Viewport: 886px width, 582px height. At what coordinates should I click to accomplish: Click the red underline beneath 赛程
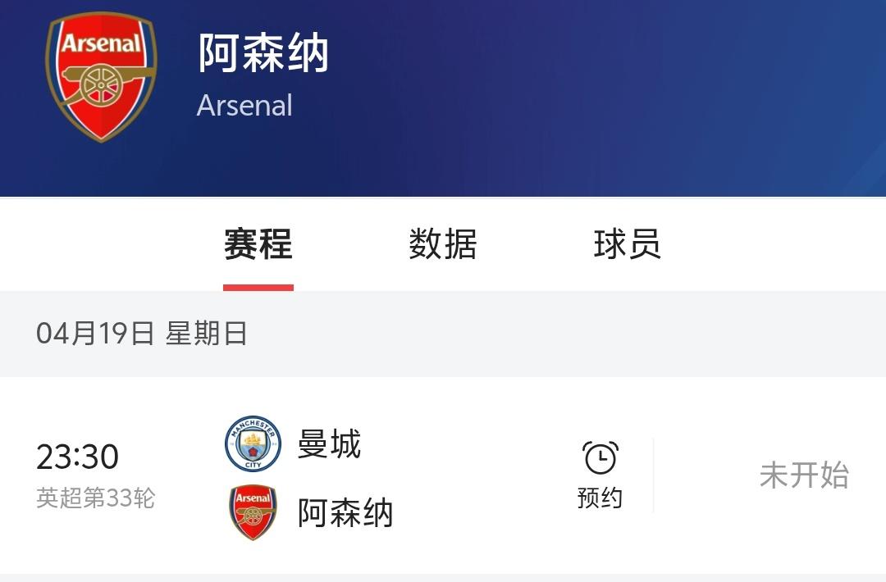(258, 288)
